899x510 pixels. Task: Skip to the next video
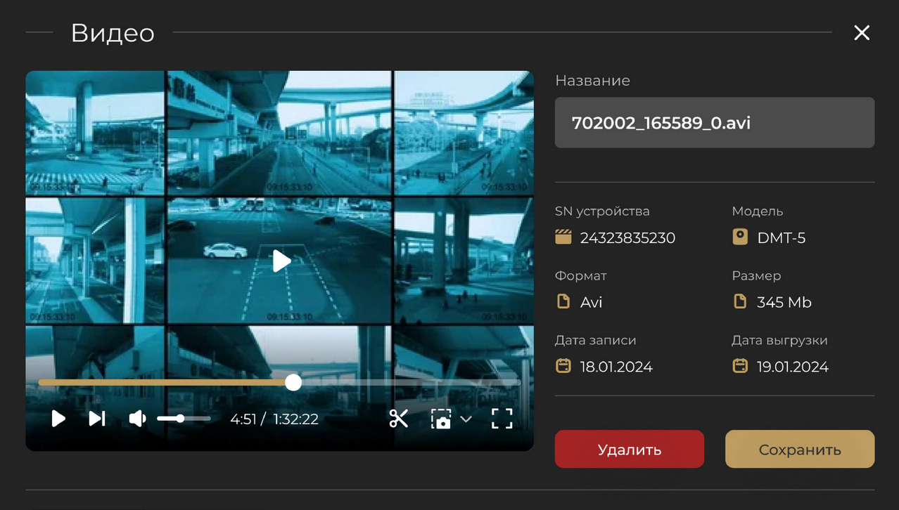point(97,419)
